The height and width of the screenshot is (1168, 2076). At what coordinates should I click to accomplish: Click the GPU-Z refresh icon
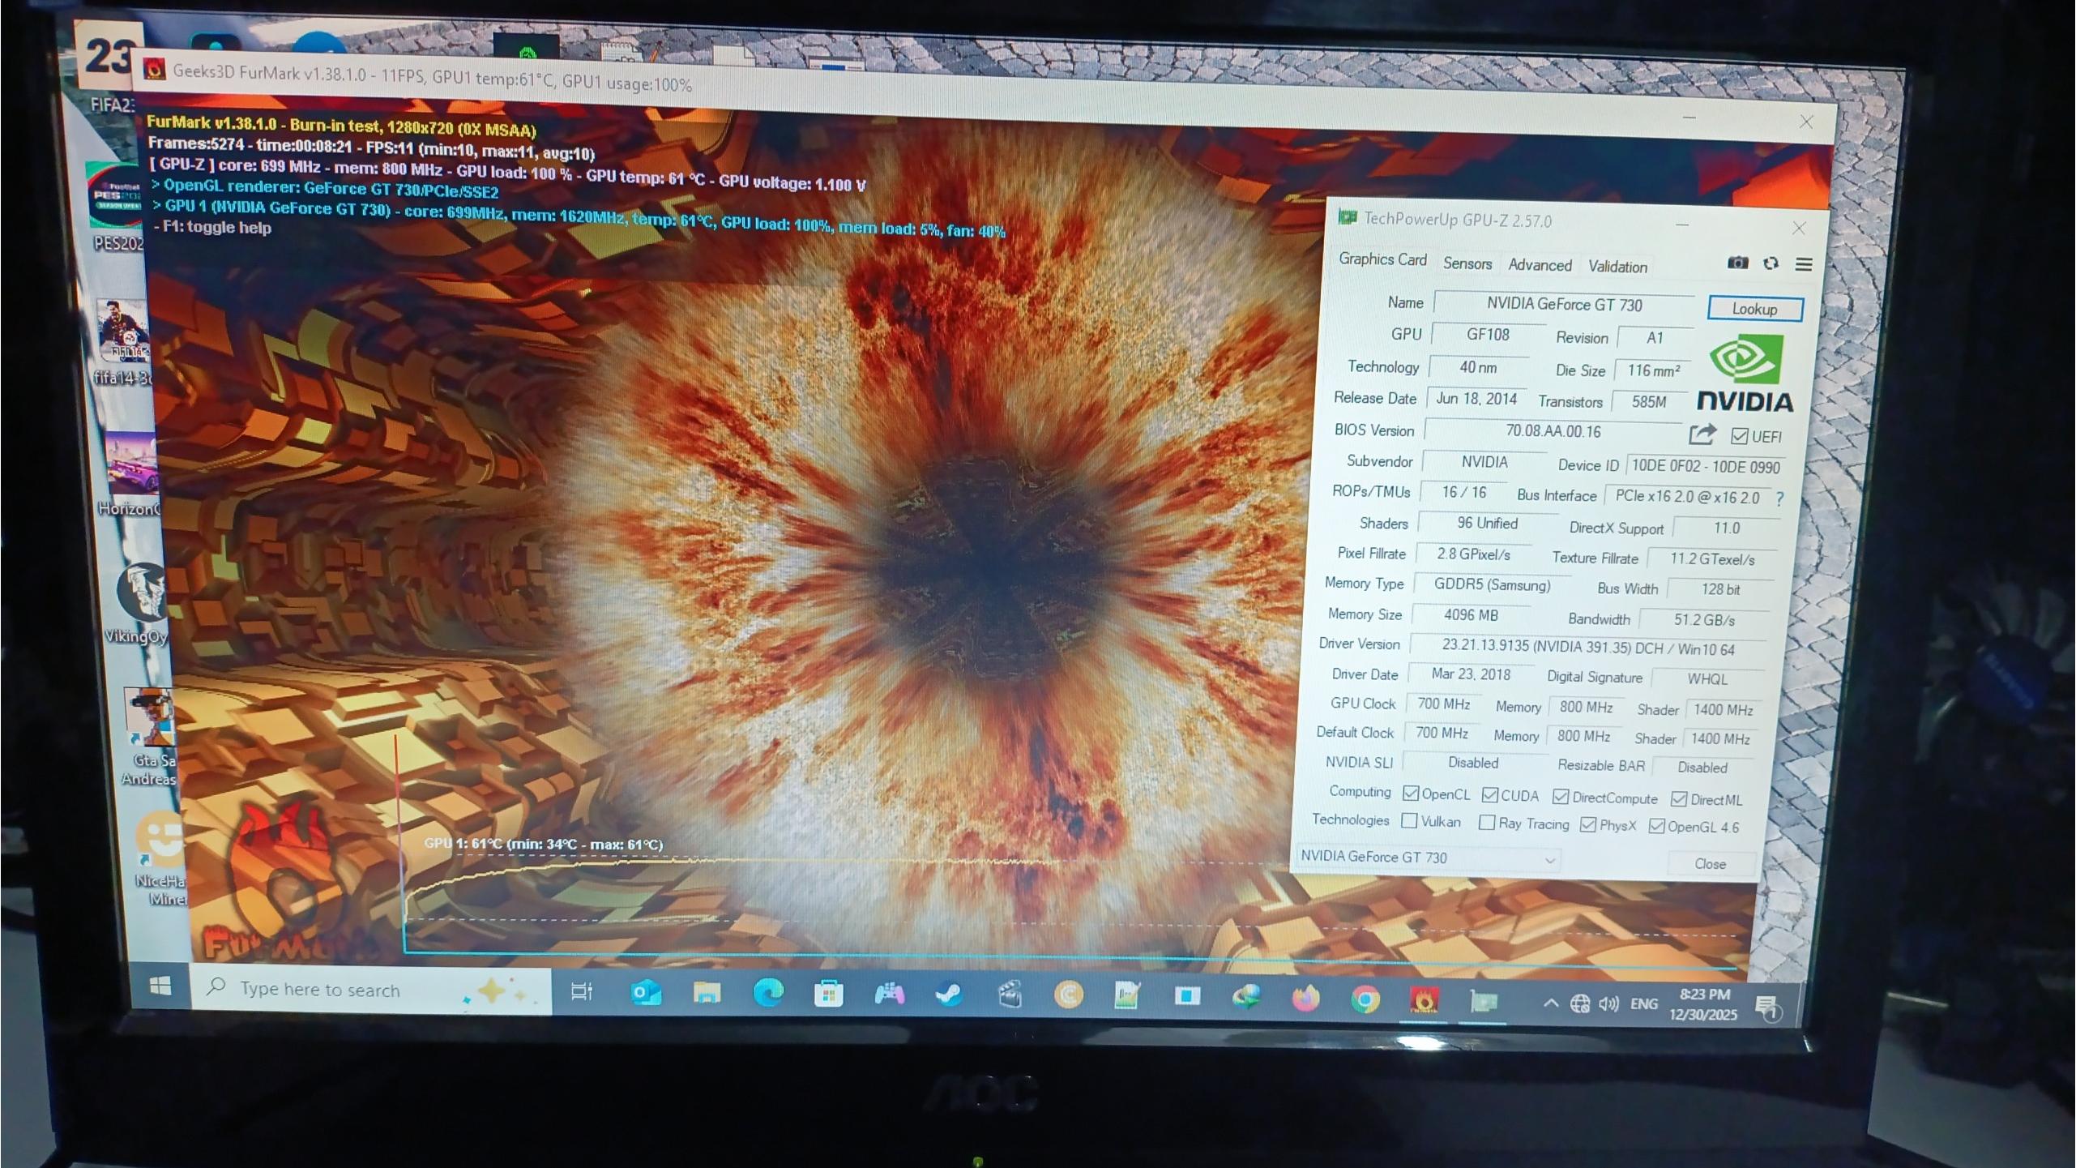click(1771, 263)
